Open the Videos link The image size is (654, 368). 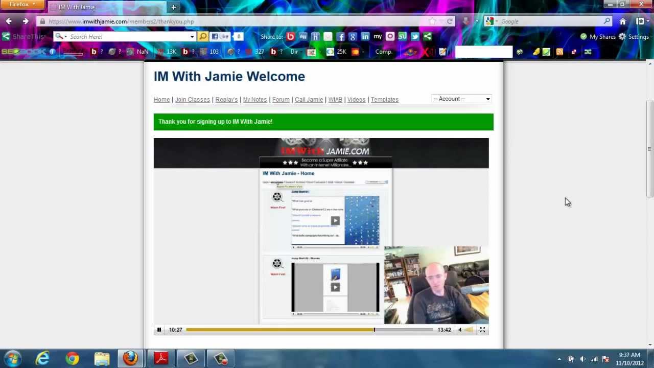click(357, 100)
